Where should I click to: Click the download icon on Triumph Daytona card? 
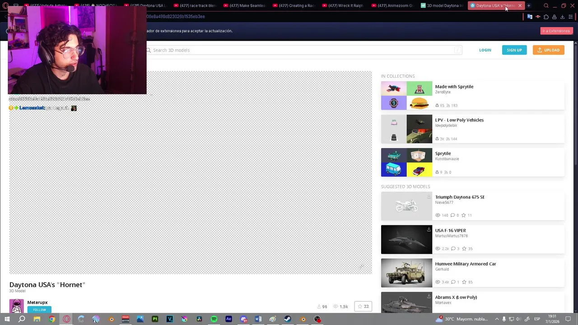pyautogui.click(x=429, y=196)
